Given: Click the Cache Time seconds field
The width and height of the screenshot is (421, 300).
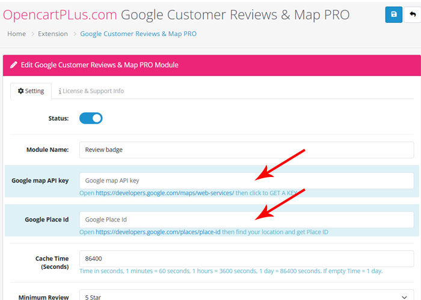Looking at the screenshot, I should [247, 259].
